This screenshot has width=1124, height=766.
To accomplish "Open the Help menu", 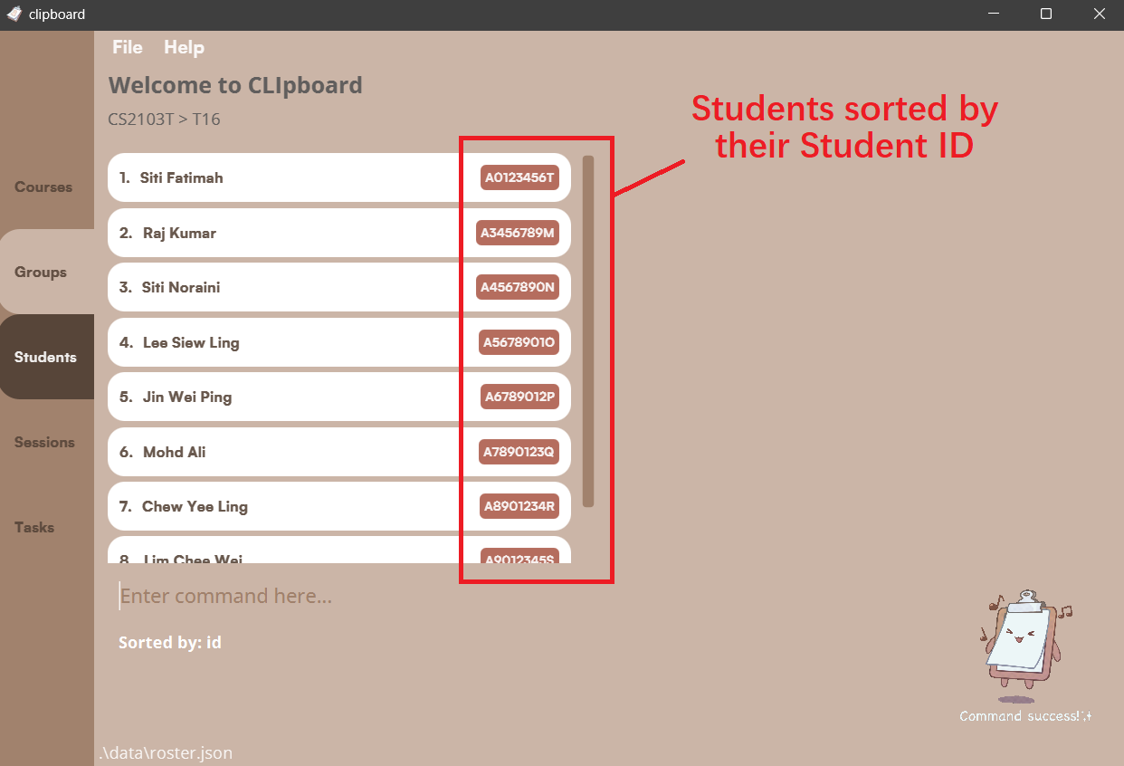I will pos(184,47).
